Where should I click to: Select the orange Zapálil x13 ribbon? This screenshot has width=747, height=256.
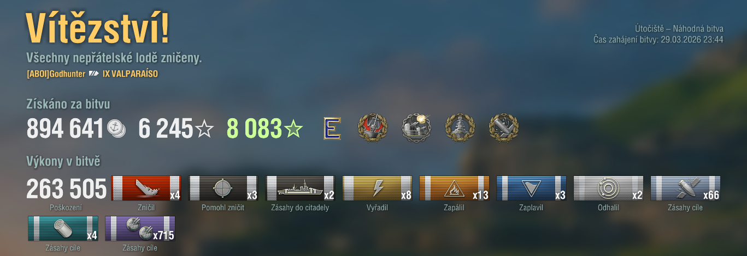click(454, 188)
